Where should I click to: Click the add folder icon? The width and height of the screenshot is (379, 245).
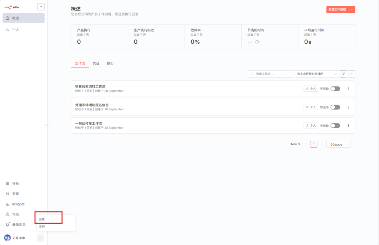[x=352, y=74]
